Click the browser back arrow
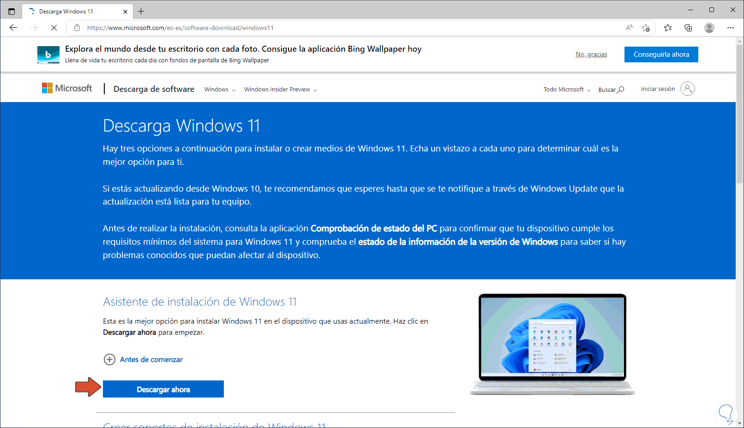Viewport: 744px width, 428px height. coord(13,28)
